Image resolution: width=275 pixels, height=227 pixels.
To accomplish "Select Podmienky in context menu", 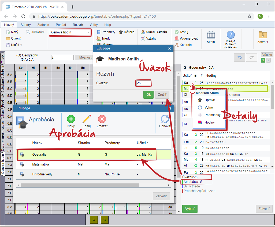I will click(213, 115).
